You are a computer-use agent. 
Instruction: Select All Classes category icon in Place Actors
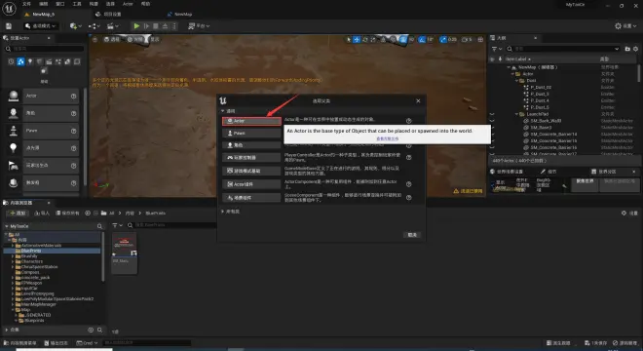click(x=44, y=71)
